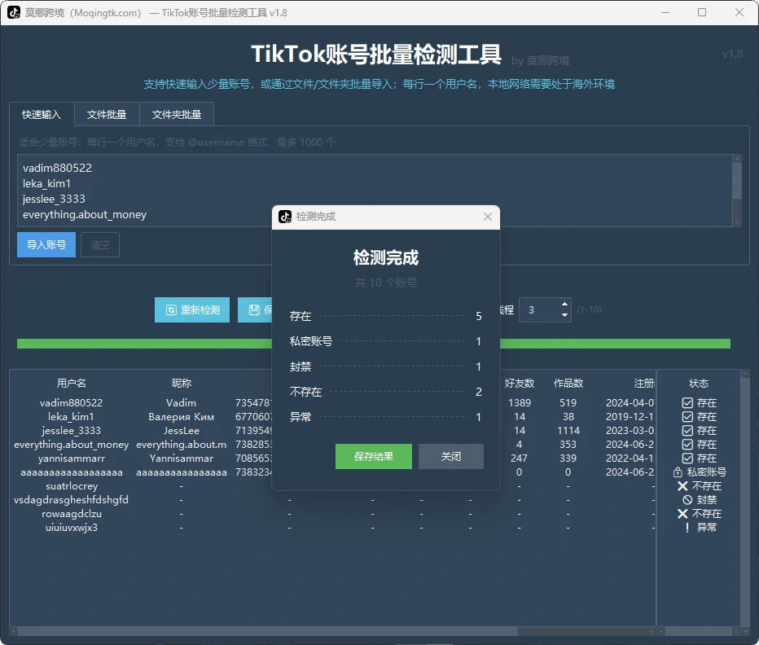The width and height of the screenshot is (759, 645).
Task: Click the 不存在 count row in dialog
Action: [x=386, y=392]
